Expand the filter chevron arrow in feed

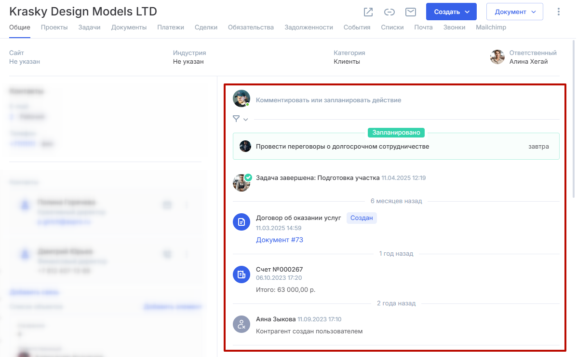[246, 119]
